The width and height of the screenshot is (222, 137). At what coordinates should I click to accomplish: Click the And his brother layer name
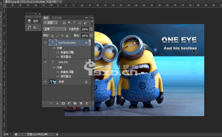(67, 43)
